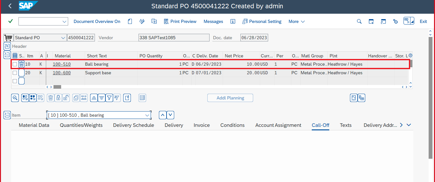
Task: Open Print Preview
Action: (180, 21)
